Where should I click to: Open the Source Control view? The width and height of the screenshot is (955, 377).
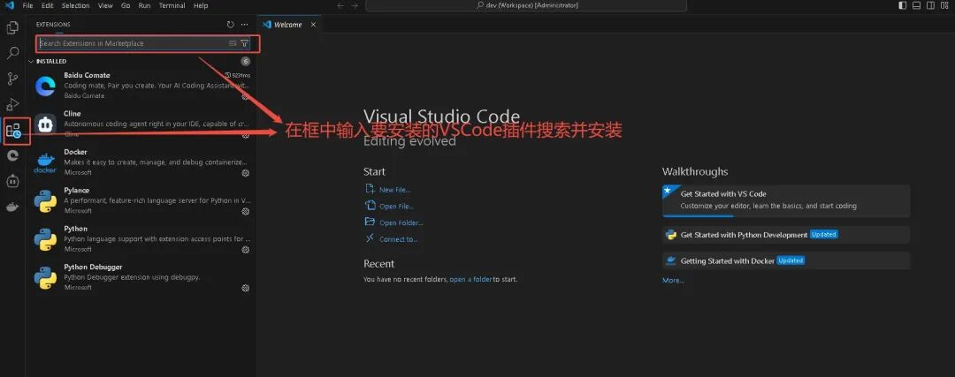(12, 79)
